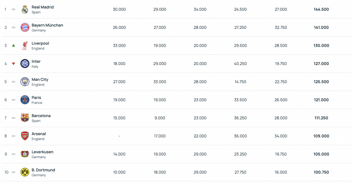Click the Barcelona club crest
The height and width of the screenshot is (184, 352).
pyautogui.click(x=25, y=118)
